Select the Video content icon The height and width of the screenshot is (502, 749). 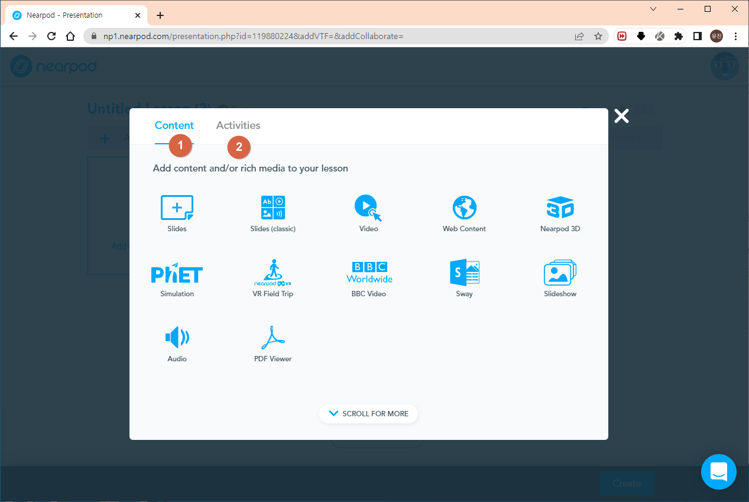coord(368,213)
